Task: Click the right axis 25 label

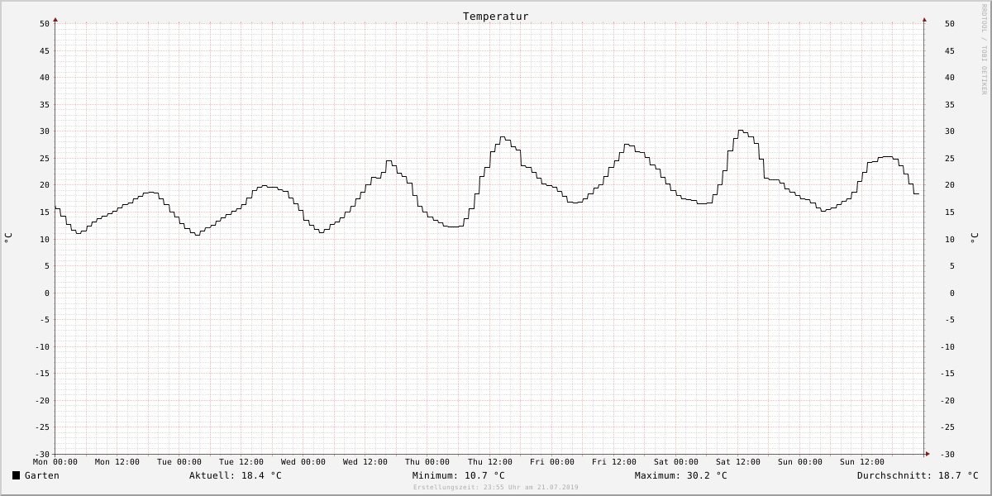Action: tap(950, 158)
